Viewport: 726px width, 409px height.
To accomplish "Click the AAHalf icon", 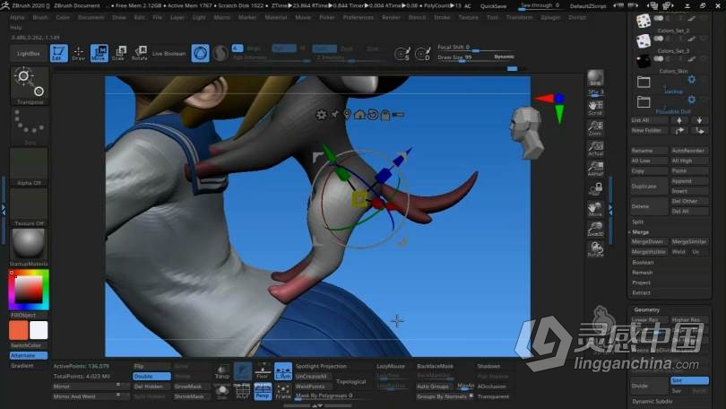I will pyautogui.click(x=595, y=169).
